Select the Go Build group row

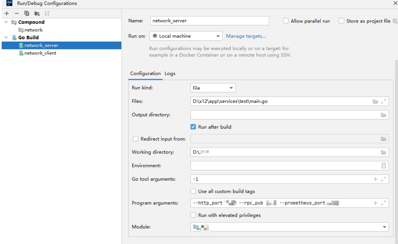(61, 37)
